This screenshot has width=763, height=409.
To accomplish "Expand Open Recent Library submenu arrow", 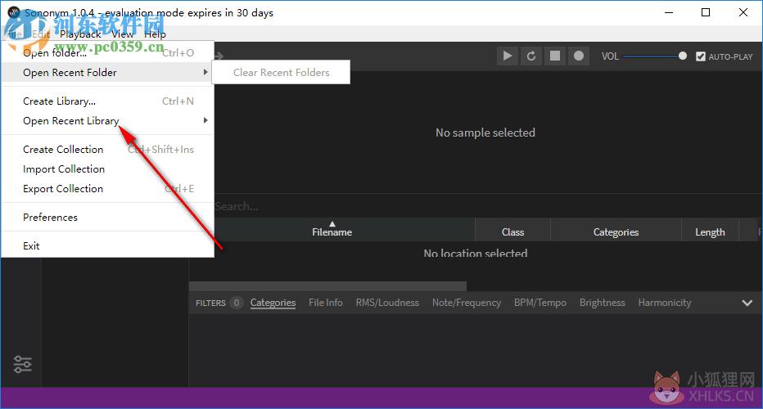I will click(x=205, y=120).
